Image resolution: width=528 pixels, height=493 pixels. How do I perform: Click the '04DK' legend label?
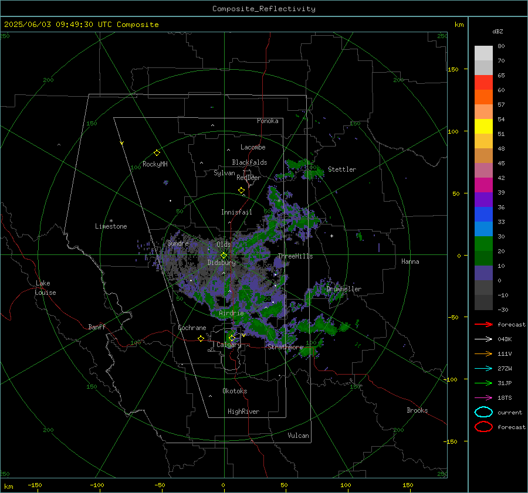(505, 339)
